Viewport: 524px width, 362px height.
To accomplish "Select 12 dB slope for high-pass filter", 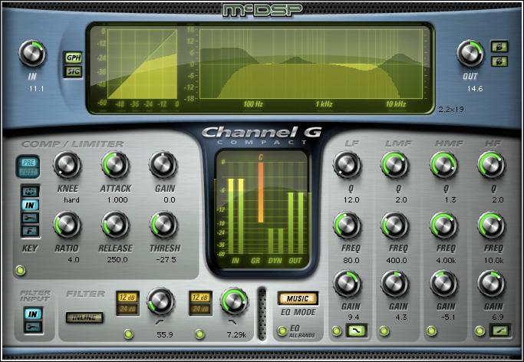I will coord(127,298).
